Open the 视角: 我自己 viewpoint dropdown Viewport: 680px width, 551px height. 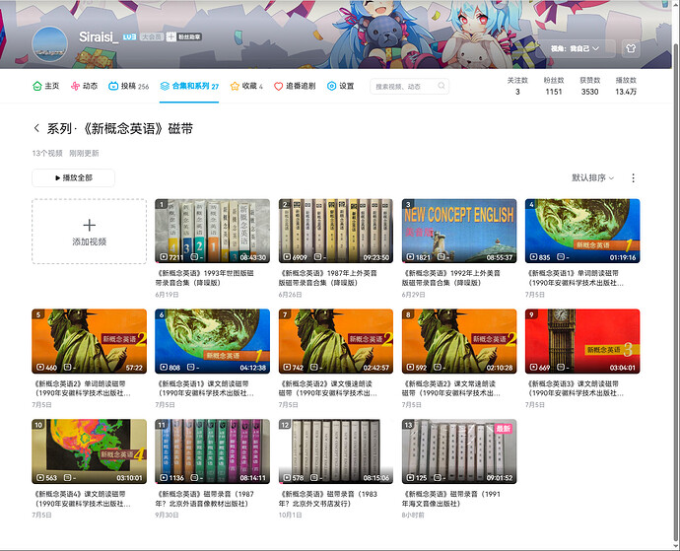click(x=576, y=48)
